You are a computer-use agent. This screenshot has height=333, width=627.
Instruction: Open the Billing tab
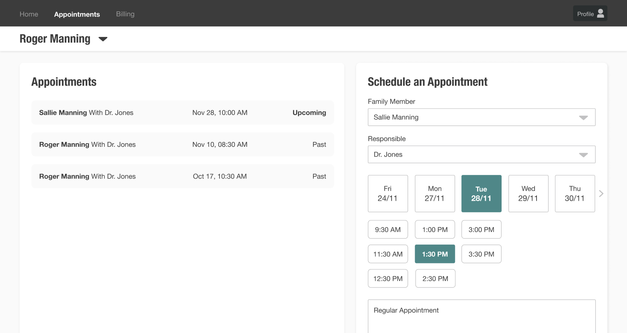[x=125, y=14]
